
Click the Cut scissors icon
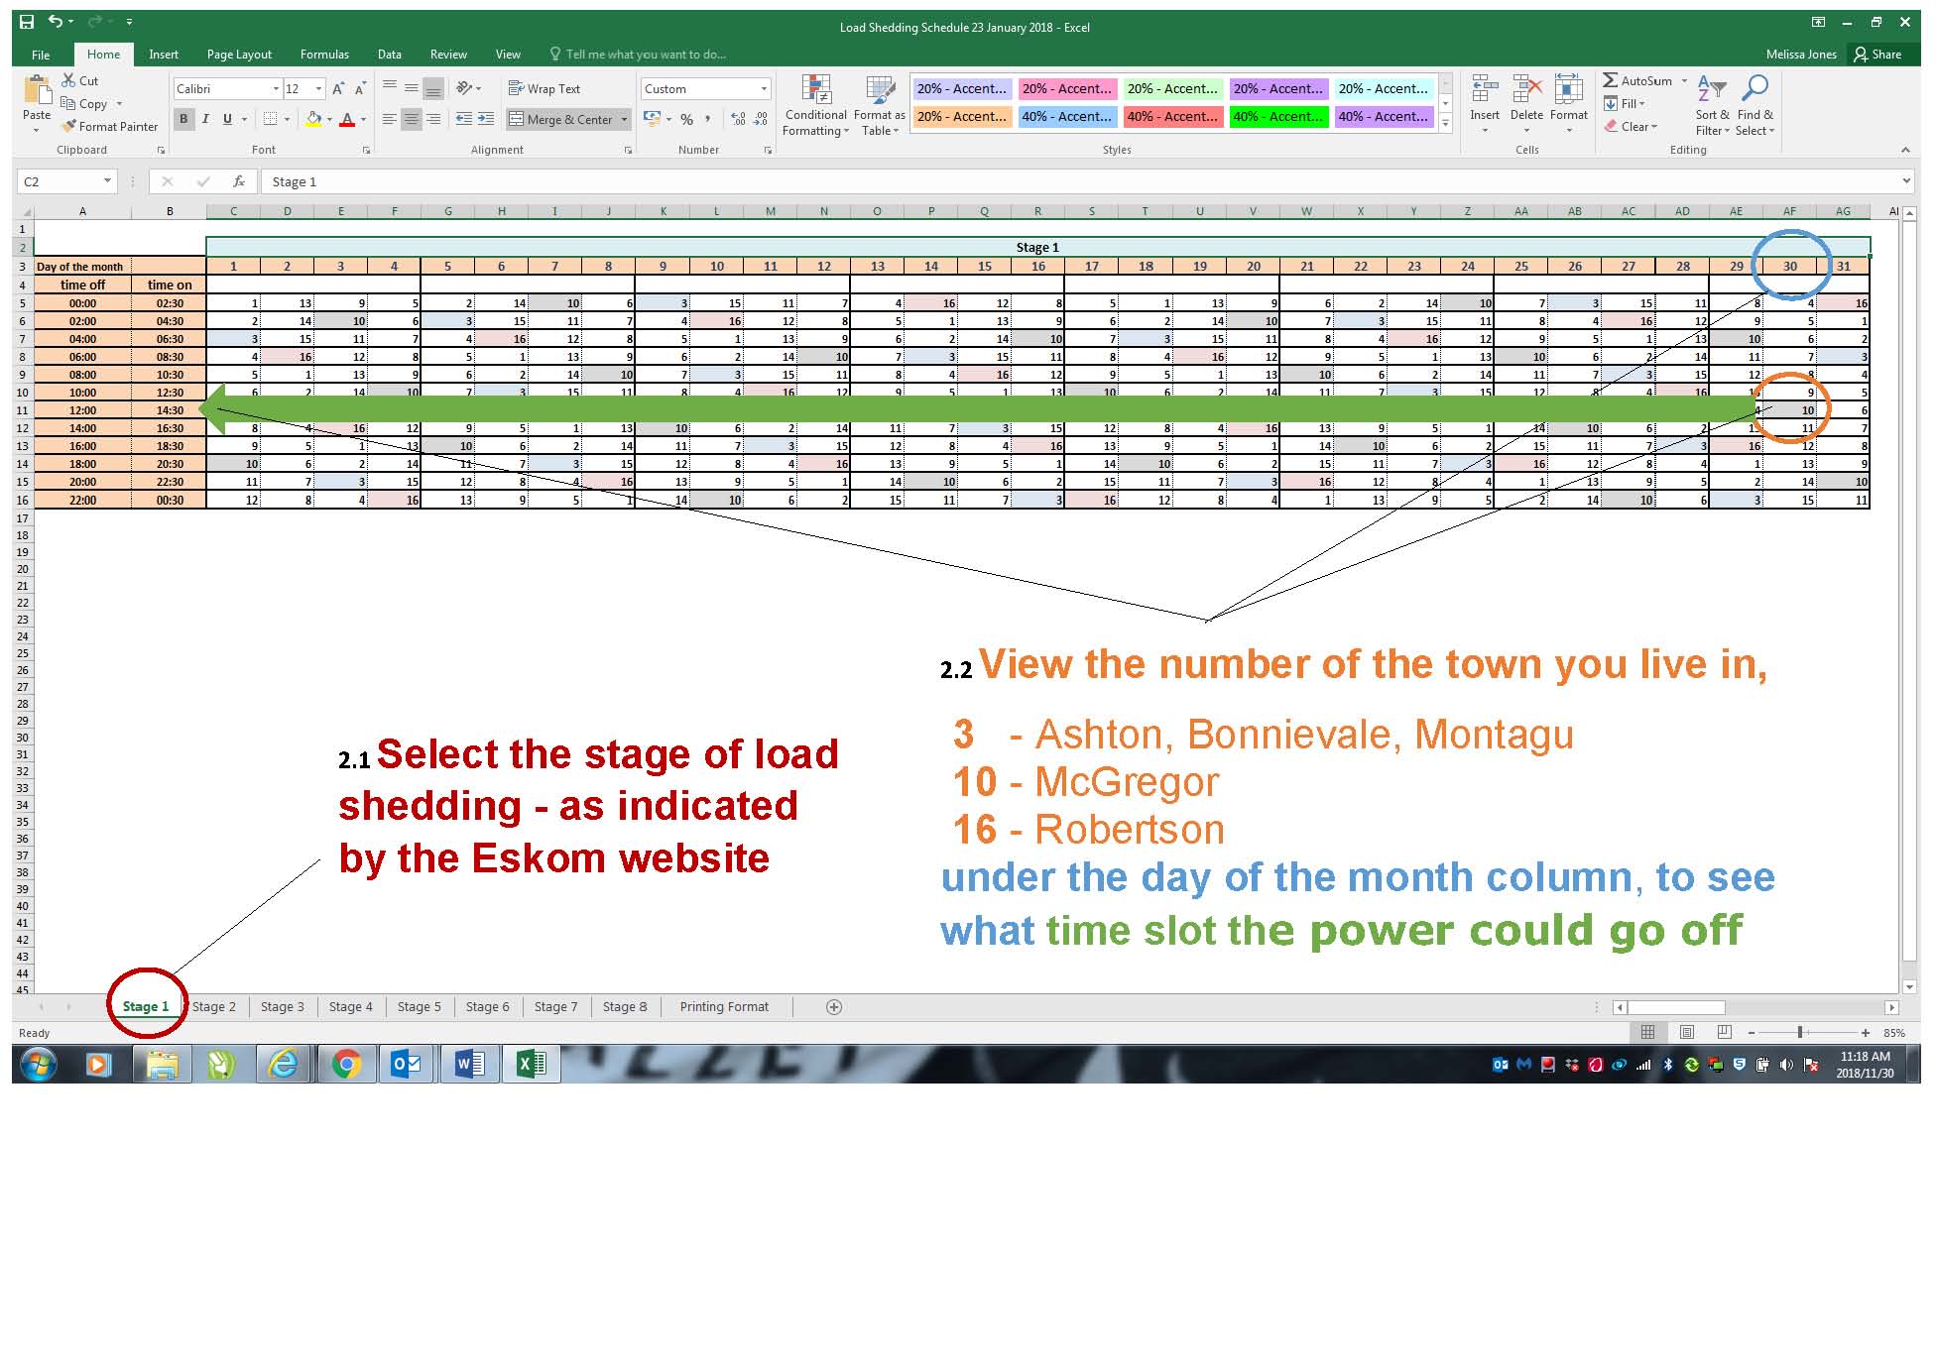[x=68, y=80]
